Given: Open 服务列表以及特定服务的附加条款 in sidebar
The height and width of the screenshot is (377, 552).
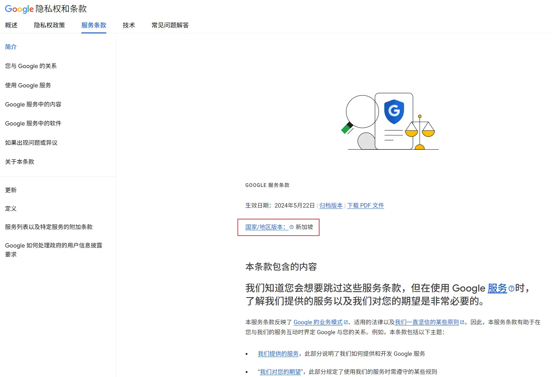Looking at the screenshot, I should (x=49, y=227).
